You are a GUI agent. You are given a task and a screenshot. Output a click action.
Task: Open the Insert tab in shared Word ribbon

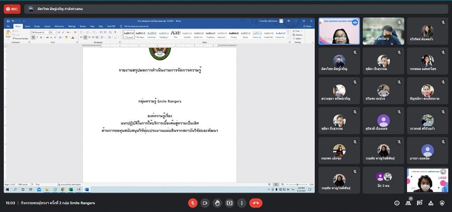coord(27,26)
